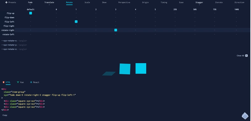Deselect the rotate-right 3 toggle square
The width and height of the screenshot is (251, 121).
(x=116, y=30)
